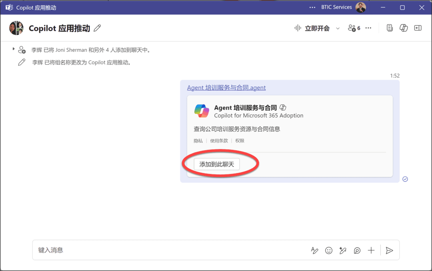This screenshot has width=432, height=271.
Task: Open the notes/recap panel icon
Action: 390,28
